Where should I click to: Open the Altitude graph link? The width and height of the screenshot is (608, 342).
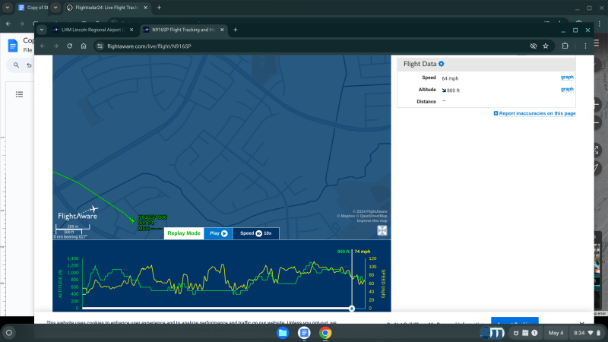click(567, 89)
